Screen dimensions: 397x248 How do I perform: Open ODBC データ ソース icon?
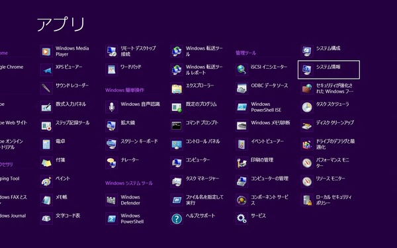pos(242,89)
